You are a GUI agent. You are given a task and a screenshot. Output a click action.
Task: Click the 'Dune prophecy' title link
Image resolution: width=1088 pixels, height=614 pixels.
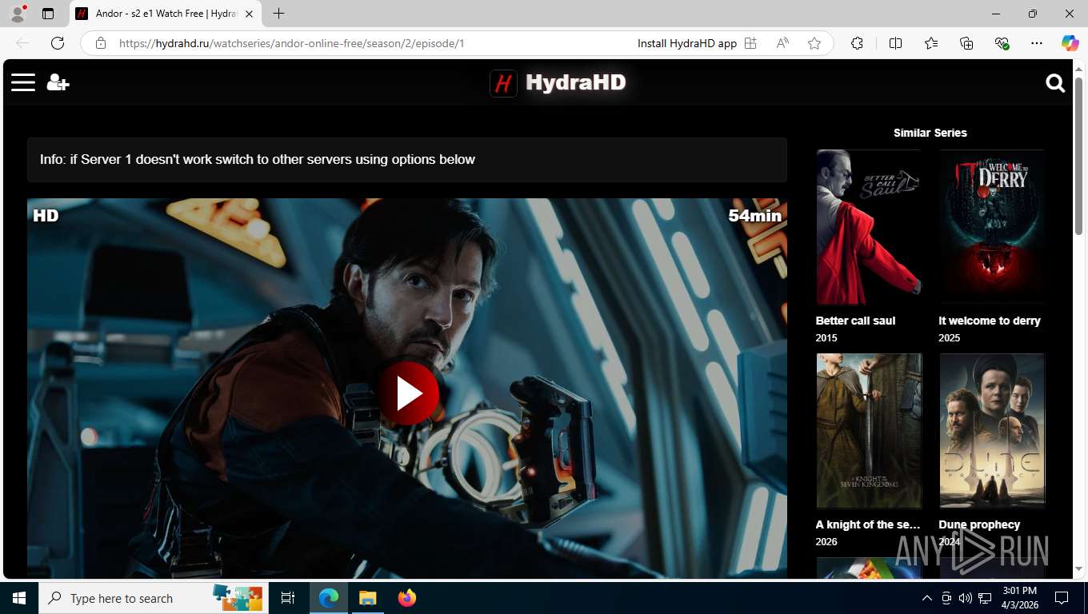coord(979,524)
